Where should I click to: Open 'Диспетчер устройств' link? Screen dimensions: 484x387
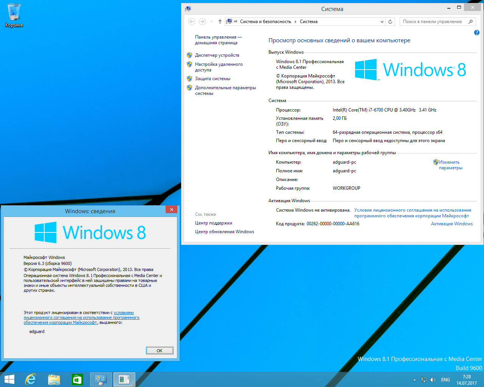coord(217,55)
